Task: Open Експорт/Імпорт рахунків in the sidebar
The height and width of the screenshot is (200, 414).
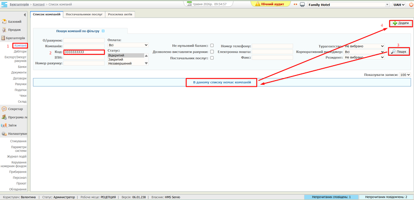Action: pos(16,59)
